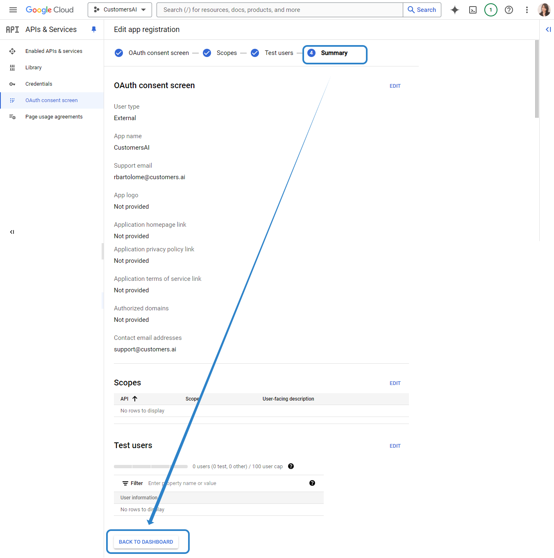Viewport: 554px width, 558px height.
Task: Expand the right side info panel
Action: click(548, 30)
